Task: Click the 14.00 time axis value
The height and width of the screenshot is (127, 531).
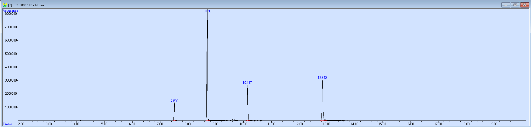Action: (x=355, y=124)
